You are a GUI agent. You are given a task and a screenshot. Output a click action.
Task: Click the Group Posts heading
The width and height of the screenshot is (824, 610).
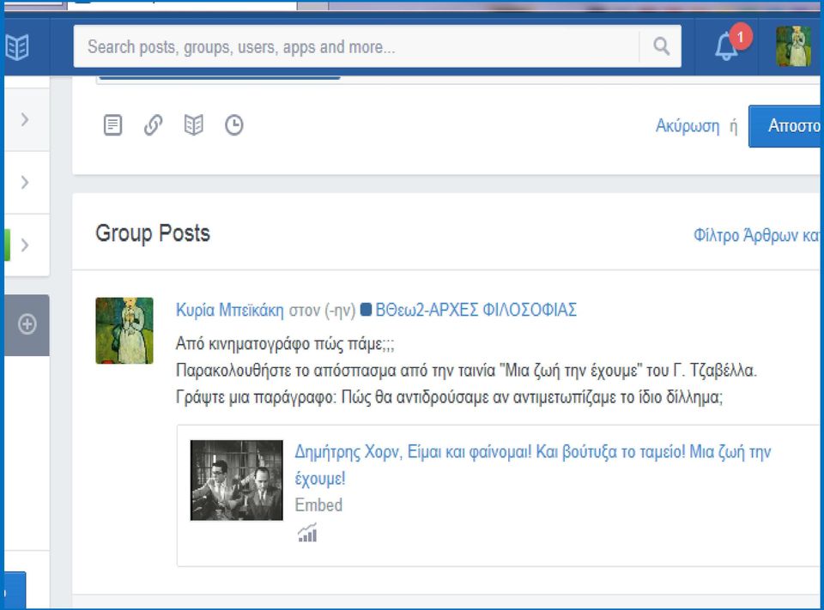click(x=153, y=233)
